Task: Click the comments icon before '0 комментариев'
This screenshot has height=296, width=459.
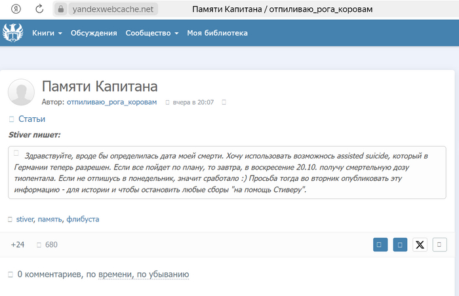Action: (x=10, y=274)
